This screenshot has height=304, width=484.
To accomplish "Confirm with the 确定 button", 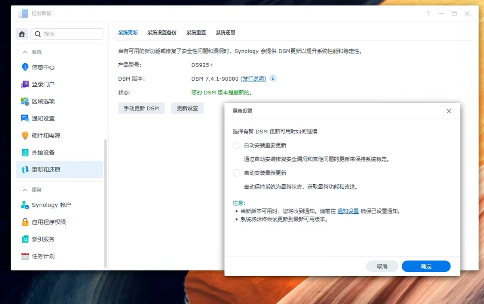I will click(426, 266).
